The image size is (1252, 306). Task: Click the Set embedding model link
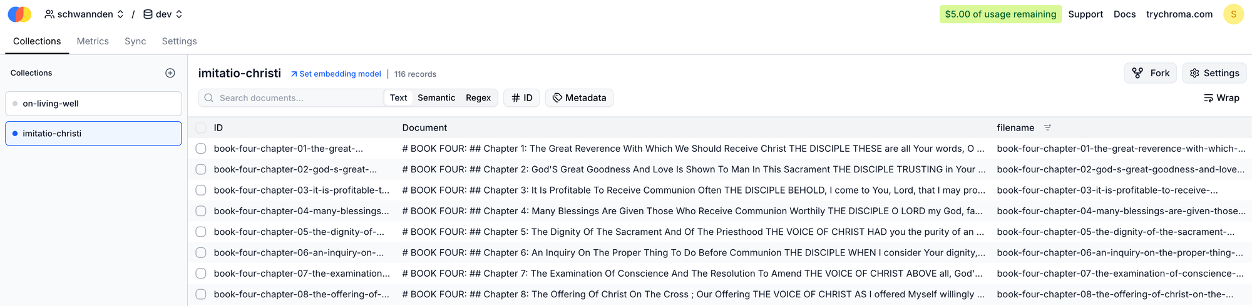click(336, 74)
